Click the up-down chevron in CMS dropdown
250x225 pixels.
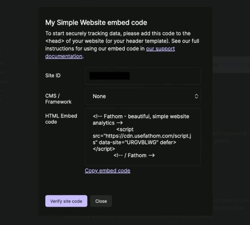coord(196,96)
